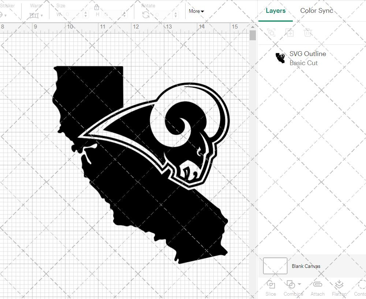
Task: Click the Group layers icon
Action: 271,33
